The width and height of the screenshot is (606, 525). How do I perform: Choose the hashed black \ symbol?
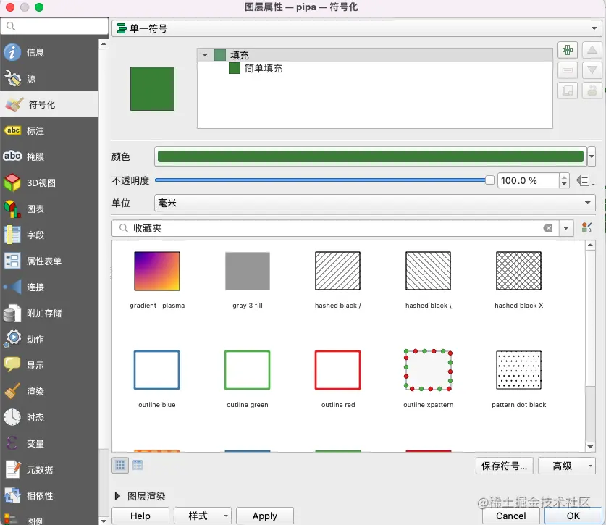point(428,271)
